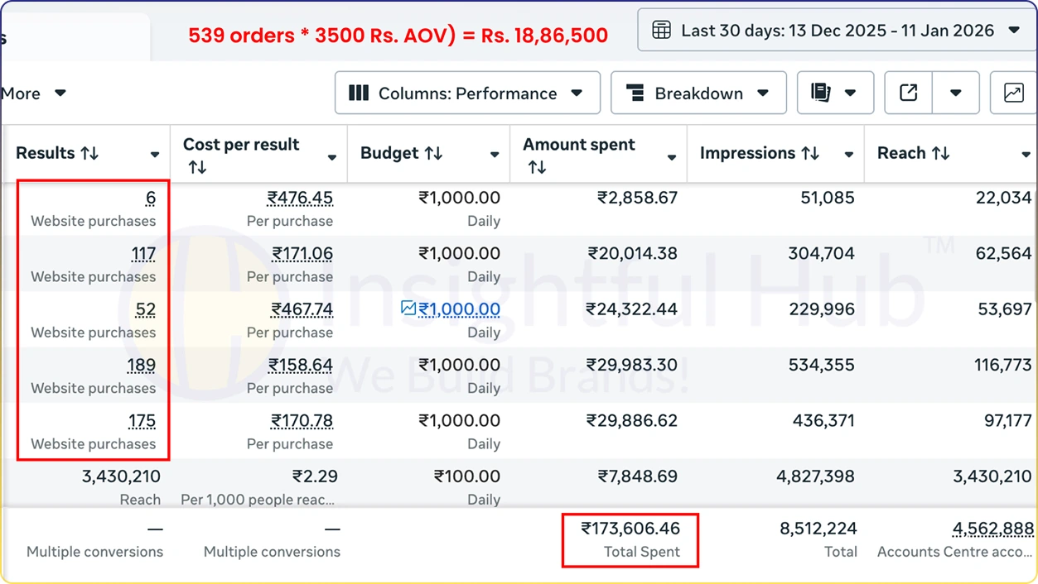Click the Breakdown icon
This screenshot has width=1038, height=584.
pyautogui.click(x=635, y=93)
